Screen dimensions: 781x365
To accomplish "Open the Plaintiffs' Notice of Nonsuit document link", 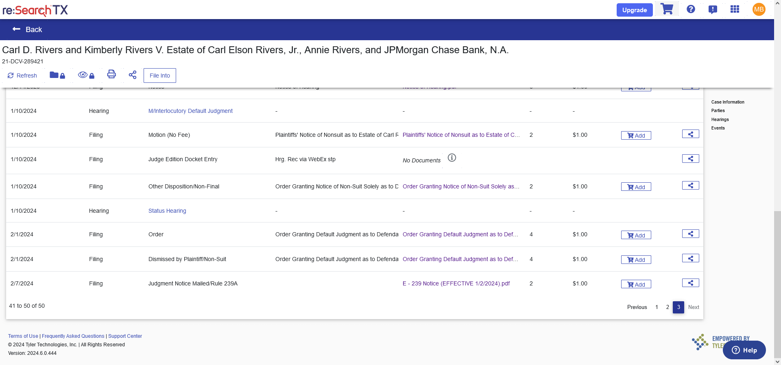I will tap(461, 135).
